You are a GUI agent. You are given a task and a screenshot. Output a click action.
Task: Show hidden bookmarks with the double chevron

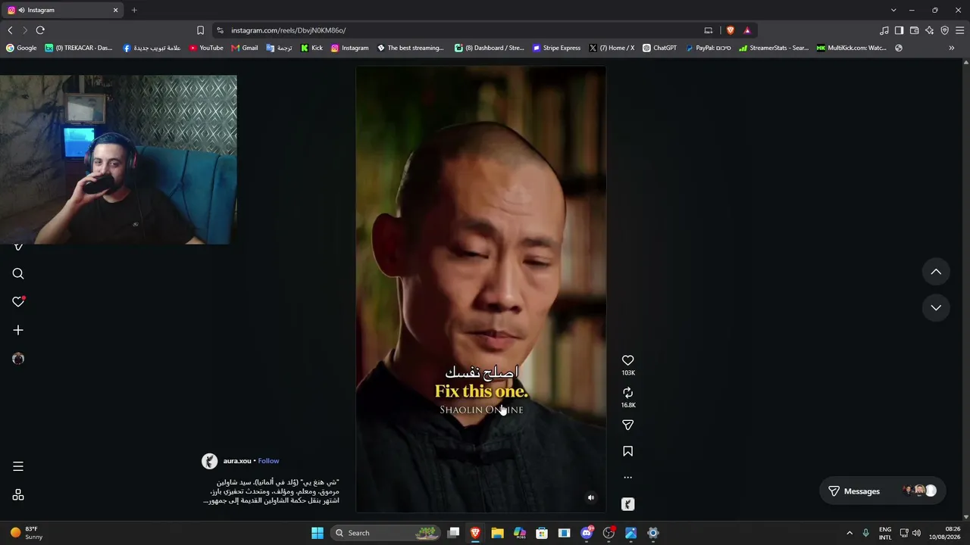point(952,48)
